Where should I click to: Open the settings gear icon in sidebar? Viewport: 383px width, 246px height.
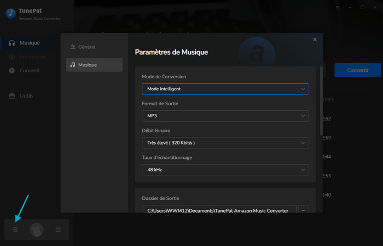pyautogui.click(x=15, y=230)
